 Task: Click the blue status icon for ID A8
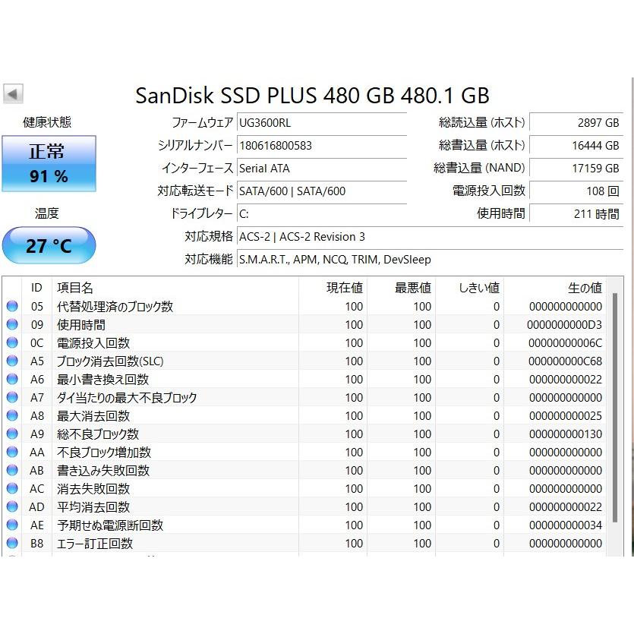[12, 415]
